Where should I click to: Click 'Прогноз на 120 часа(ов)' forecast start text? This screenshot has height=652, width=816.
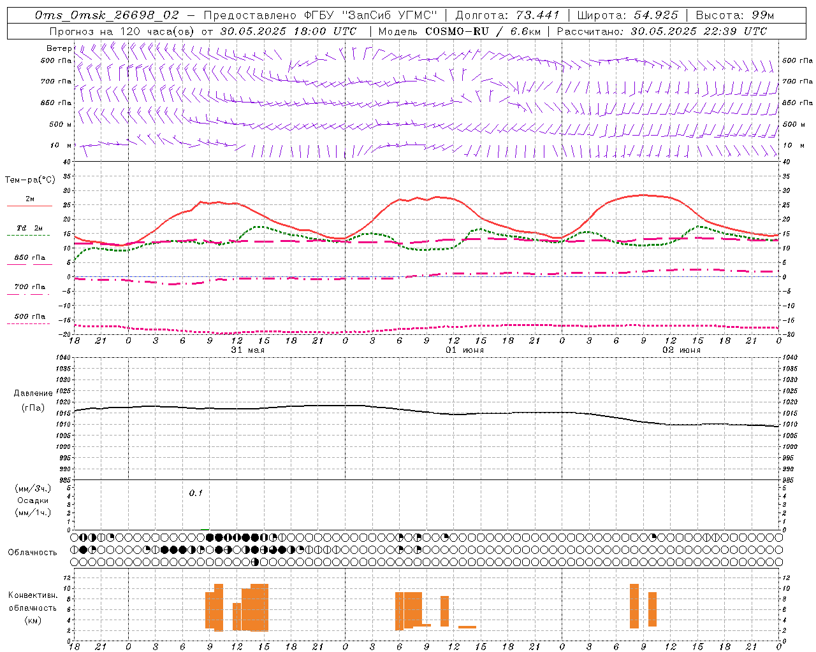tap(122, 31)
